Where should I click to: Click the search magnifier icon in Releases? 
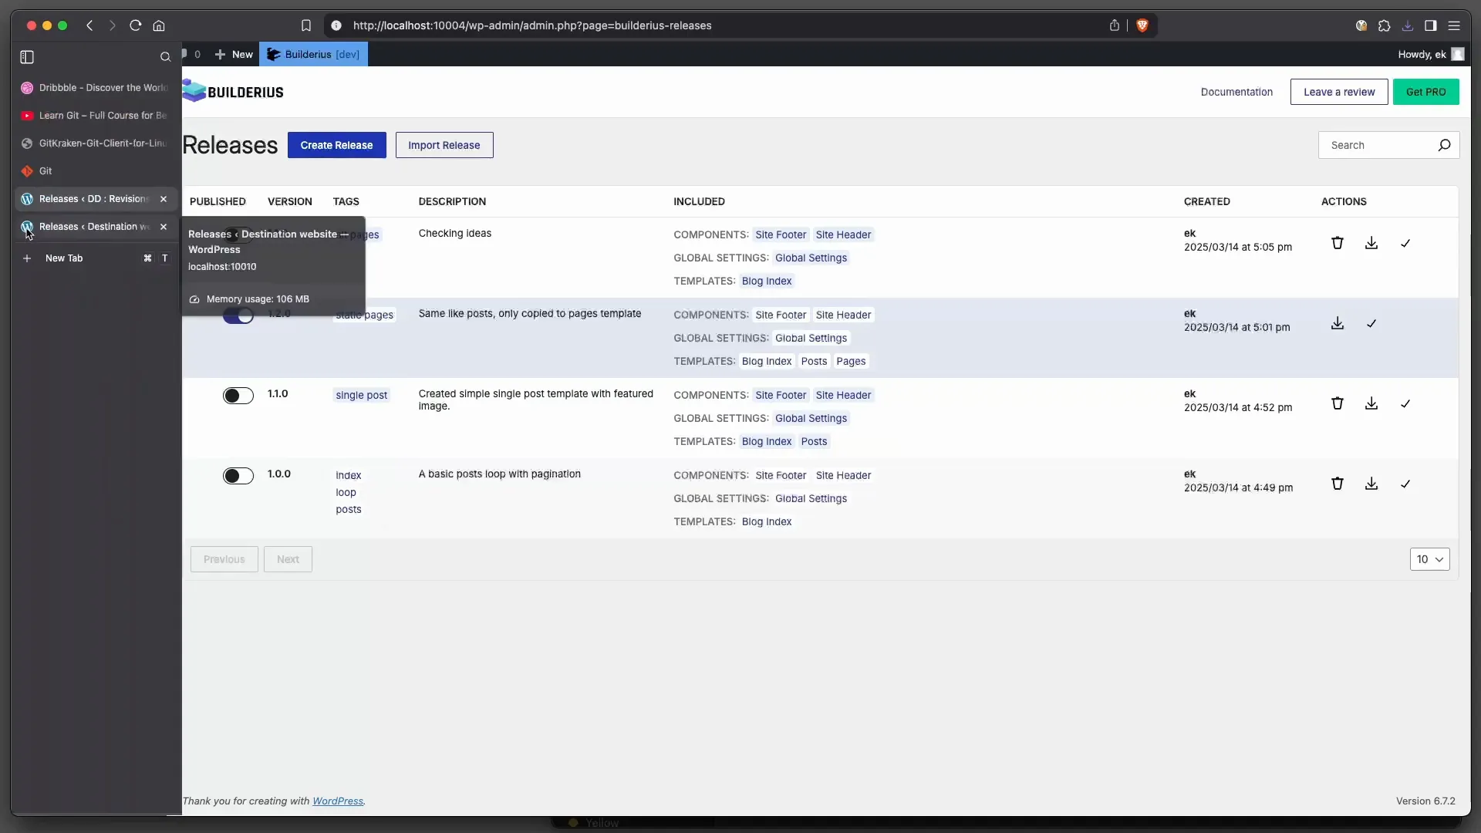click(1444, 145)
